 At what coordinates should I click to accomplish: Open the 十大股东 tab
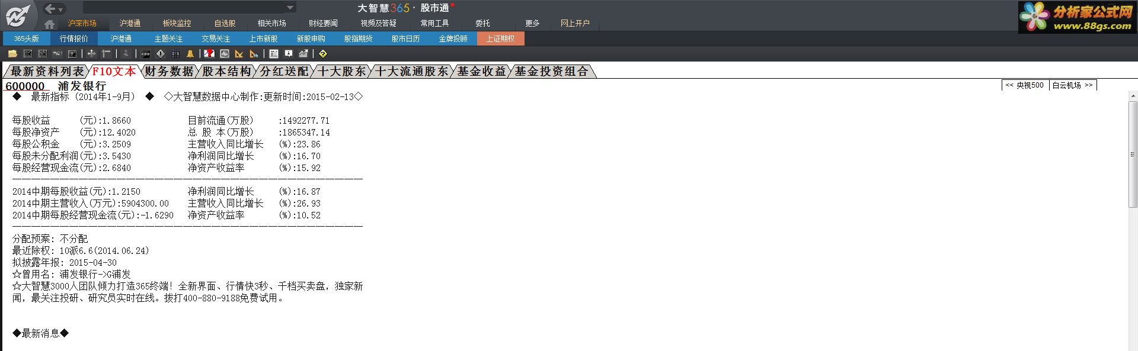click(x=342, y=72)
